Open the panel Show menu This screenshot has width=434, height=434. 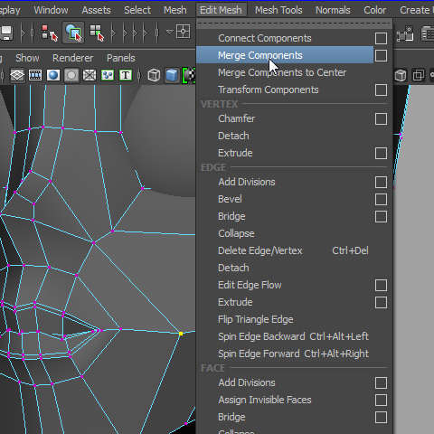coord(27,58)
